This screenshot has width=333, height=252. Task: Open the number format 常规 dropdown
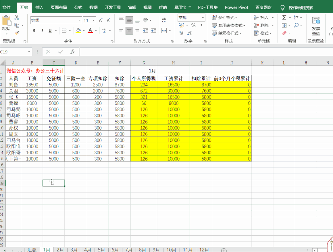203,18
